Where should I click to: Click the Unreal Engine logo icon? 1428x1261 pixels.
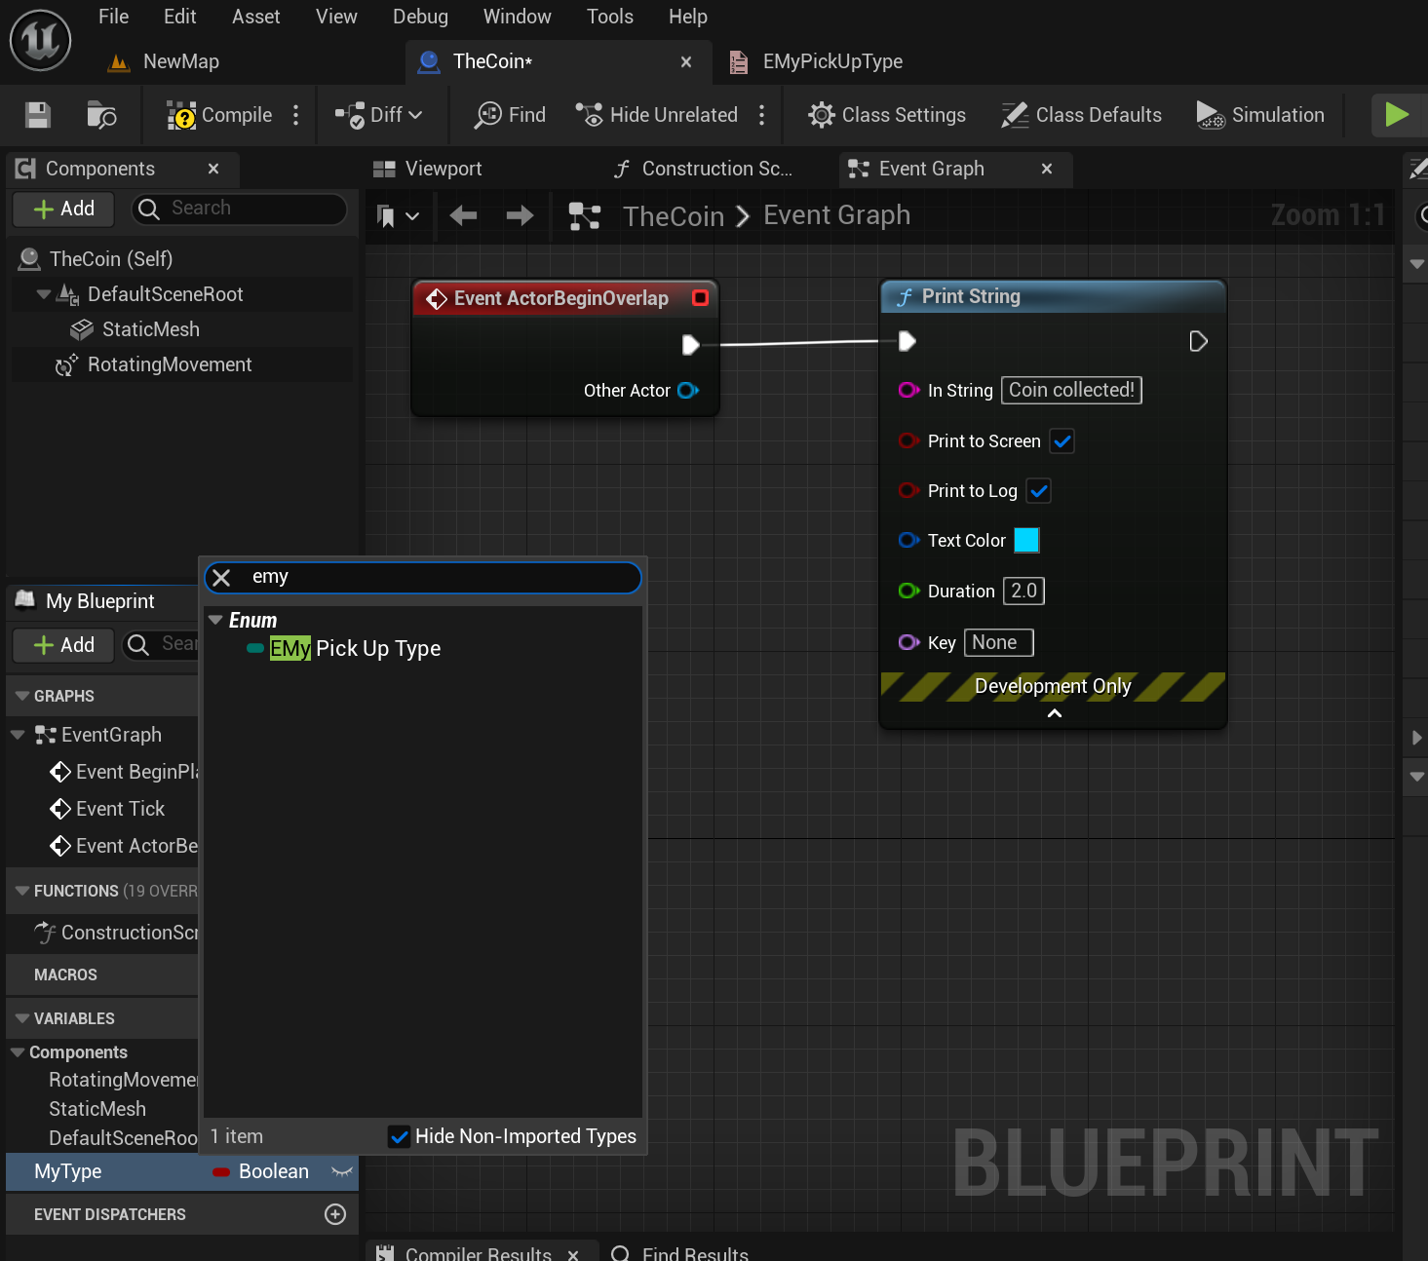[40, 40]
